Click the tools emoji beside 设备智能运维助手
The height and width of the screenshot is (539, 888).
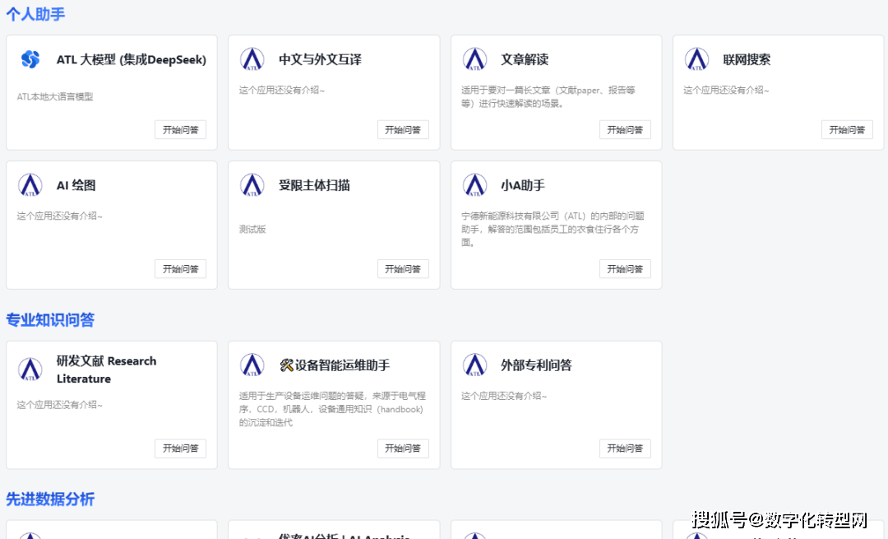pos(287,365)
